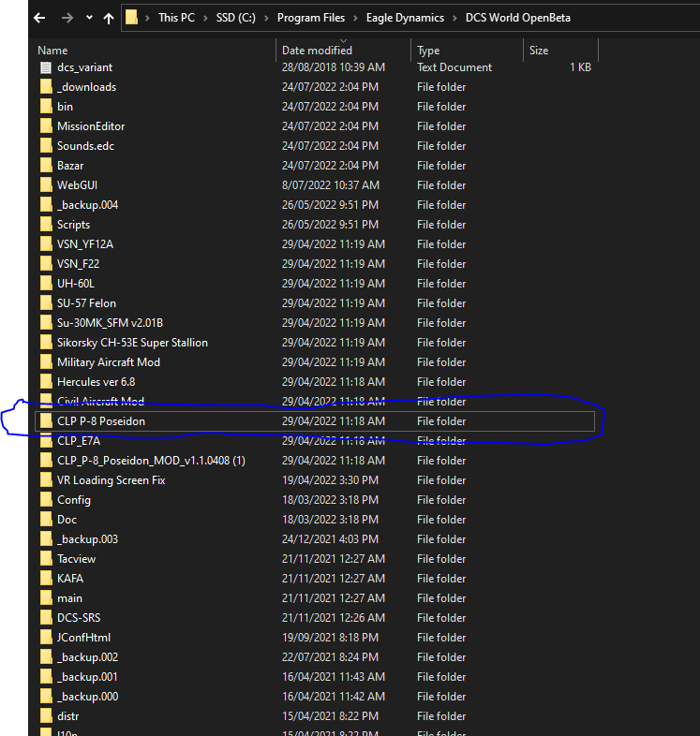700x736 pixels.
Task: Select Scripts folder icon
Action: (46, 225)
